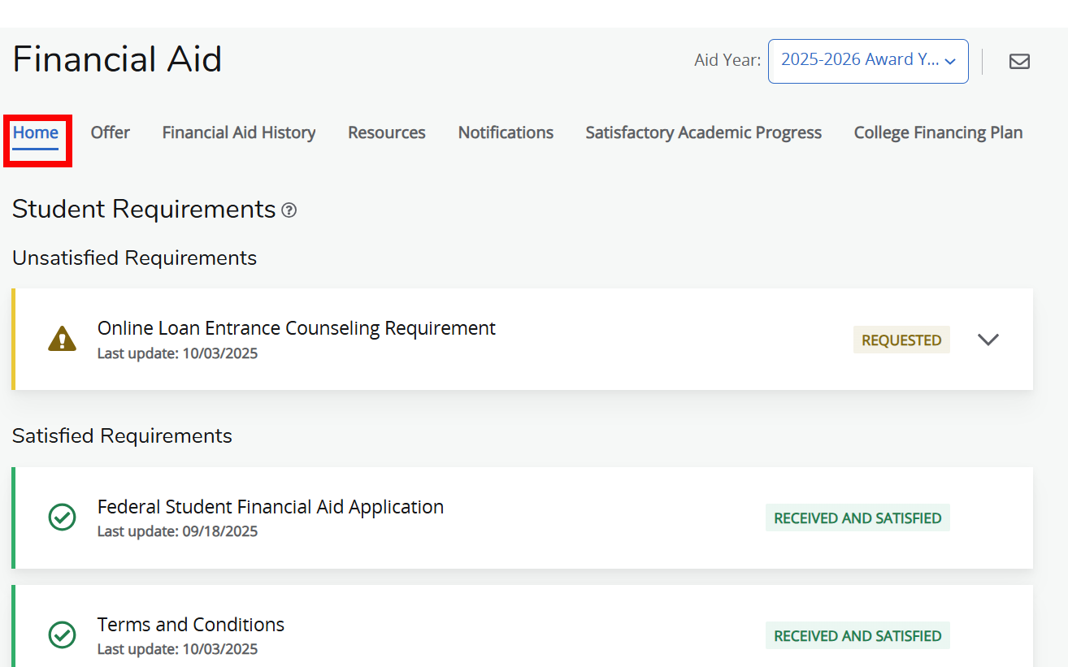
Task: View the Resources tab
Action: point(386,132)
